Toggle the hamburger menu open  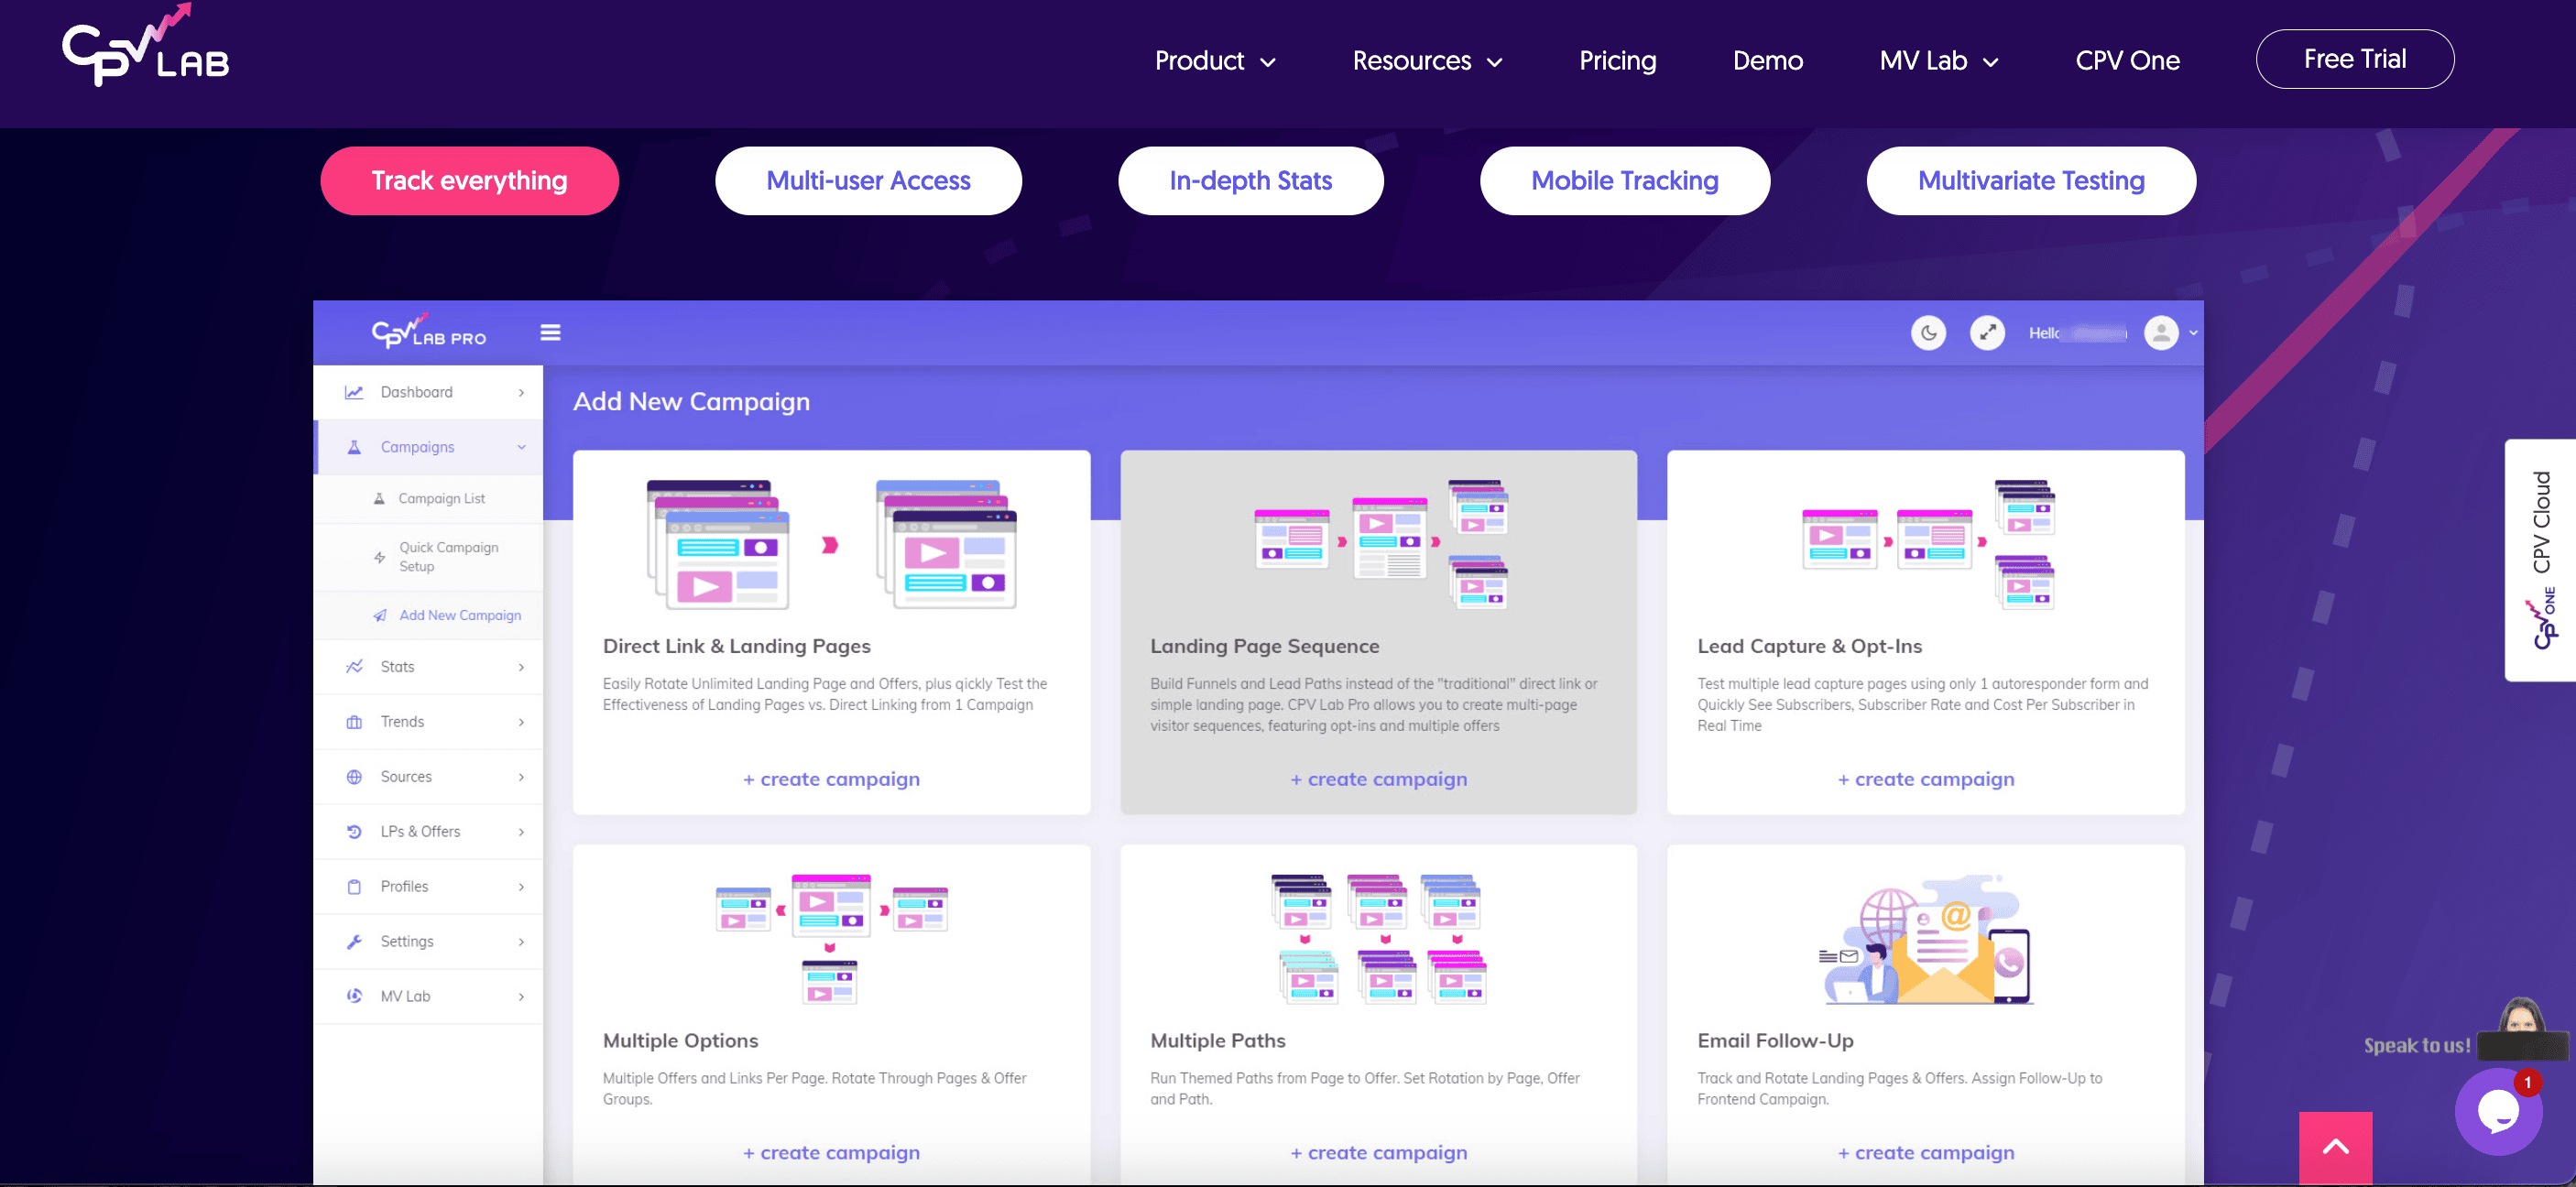(551, 335)
